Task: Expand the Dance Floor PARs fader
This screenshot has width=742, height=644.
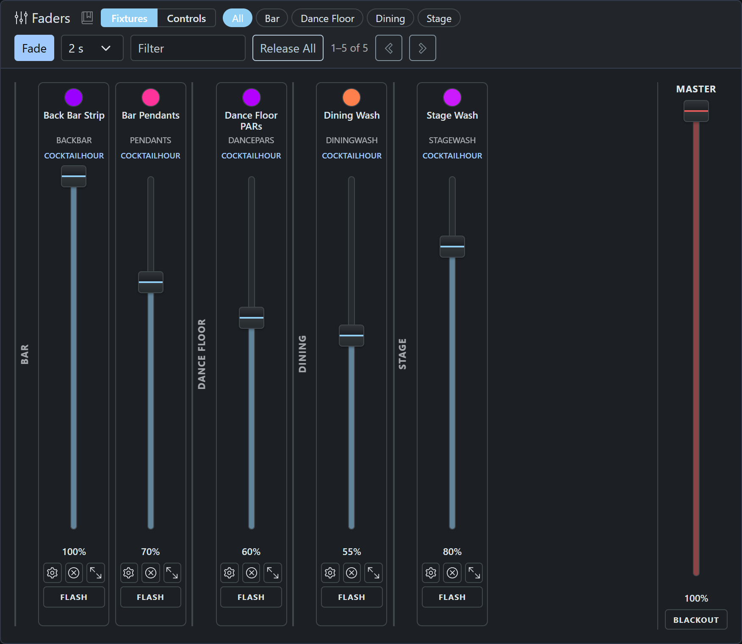Action: point(273,573)
